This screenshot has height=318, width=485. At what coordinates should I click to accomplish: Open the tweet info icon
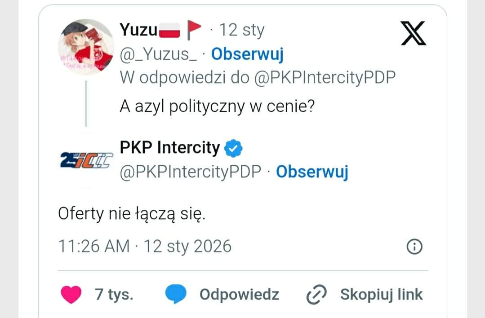(414, 246)
